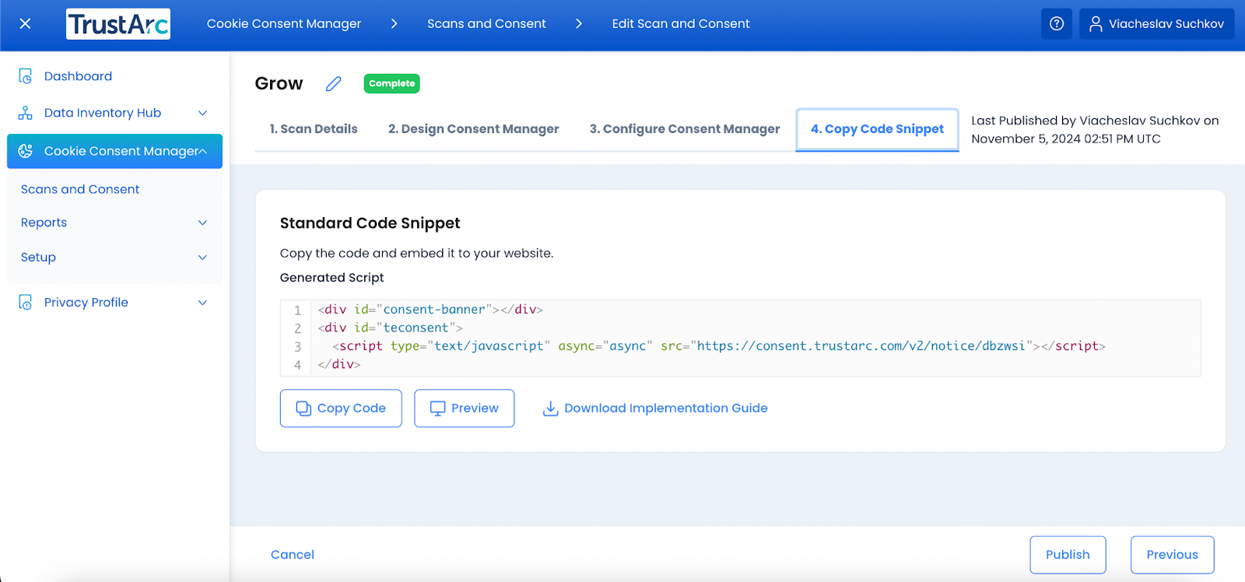Screen dimensions: 1245x582
Task: Click the X close icon in header
Action: [x=25, y=23]
